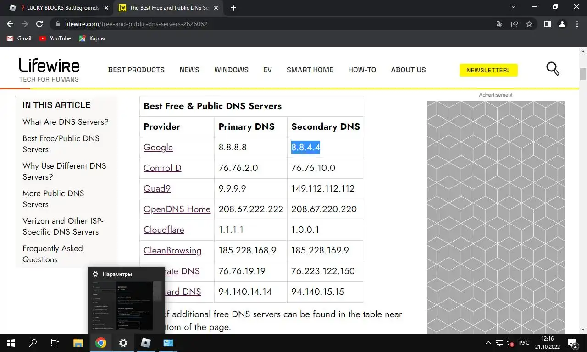Open the Chrome profile icon

point(562,24)
